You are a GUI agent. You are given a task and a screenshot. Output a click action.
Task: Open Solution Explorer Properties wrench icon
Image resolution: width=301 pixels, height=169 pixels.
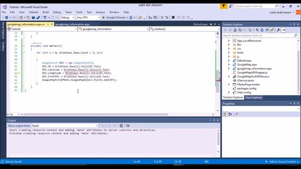click(278, 30)
